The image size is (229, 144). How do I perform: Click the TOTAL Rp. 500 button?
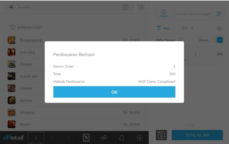197,135
